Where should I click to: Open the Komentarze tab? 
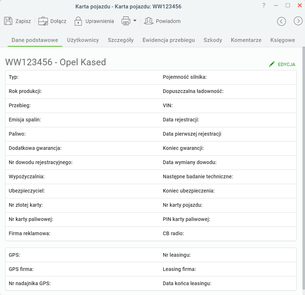tap(246, 40)
